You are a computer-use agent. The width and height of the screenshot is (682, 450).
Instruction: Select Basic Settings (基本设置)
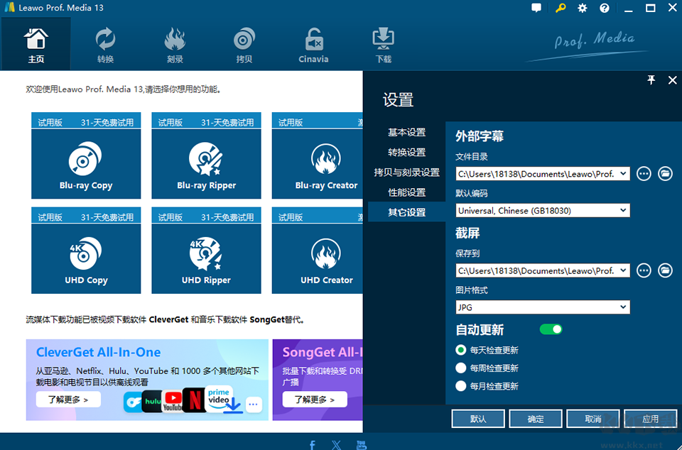point(406,132)
